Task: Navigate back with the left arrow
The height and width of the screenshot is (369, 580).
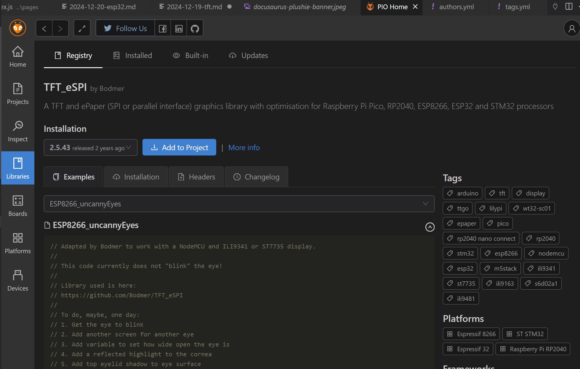Action: [44, 28]
